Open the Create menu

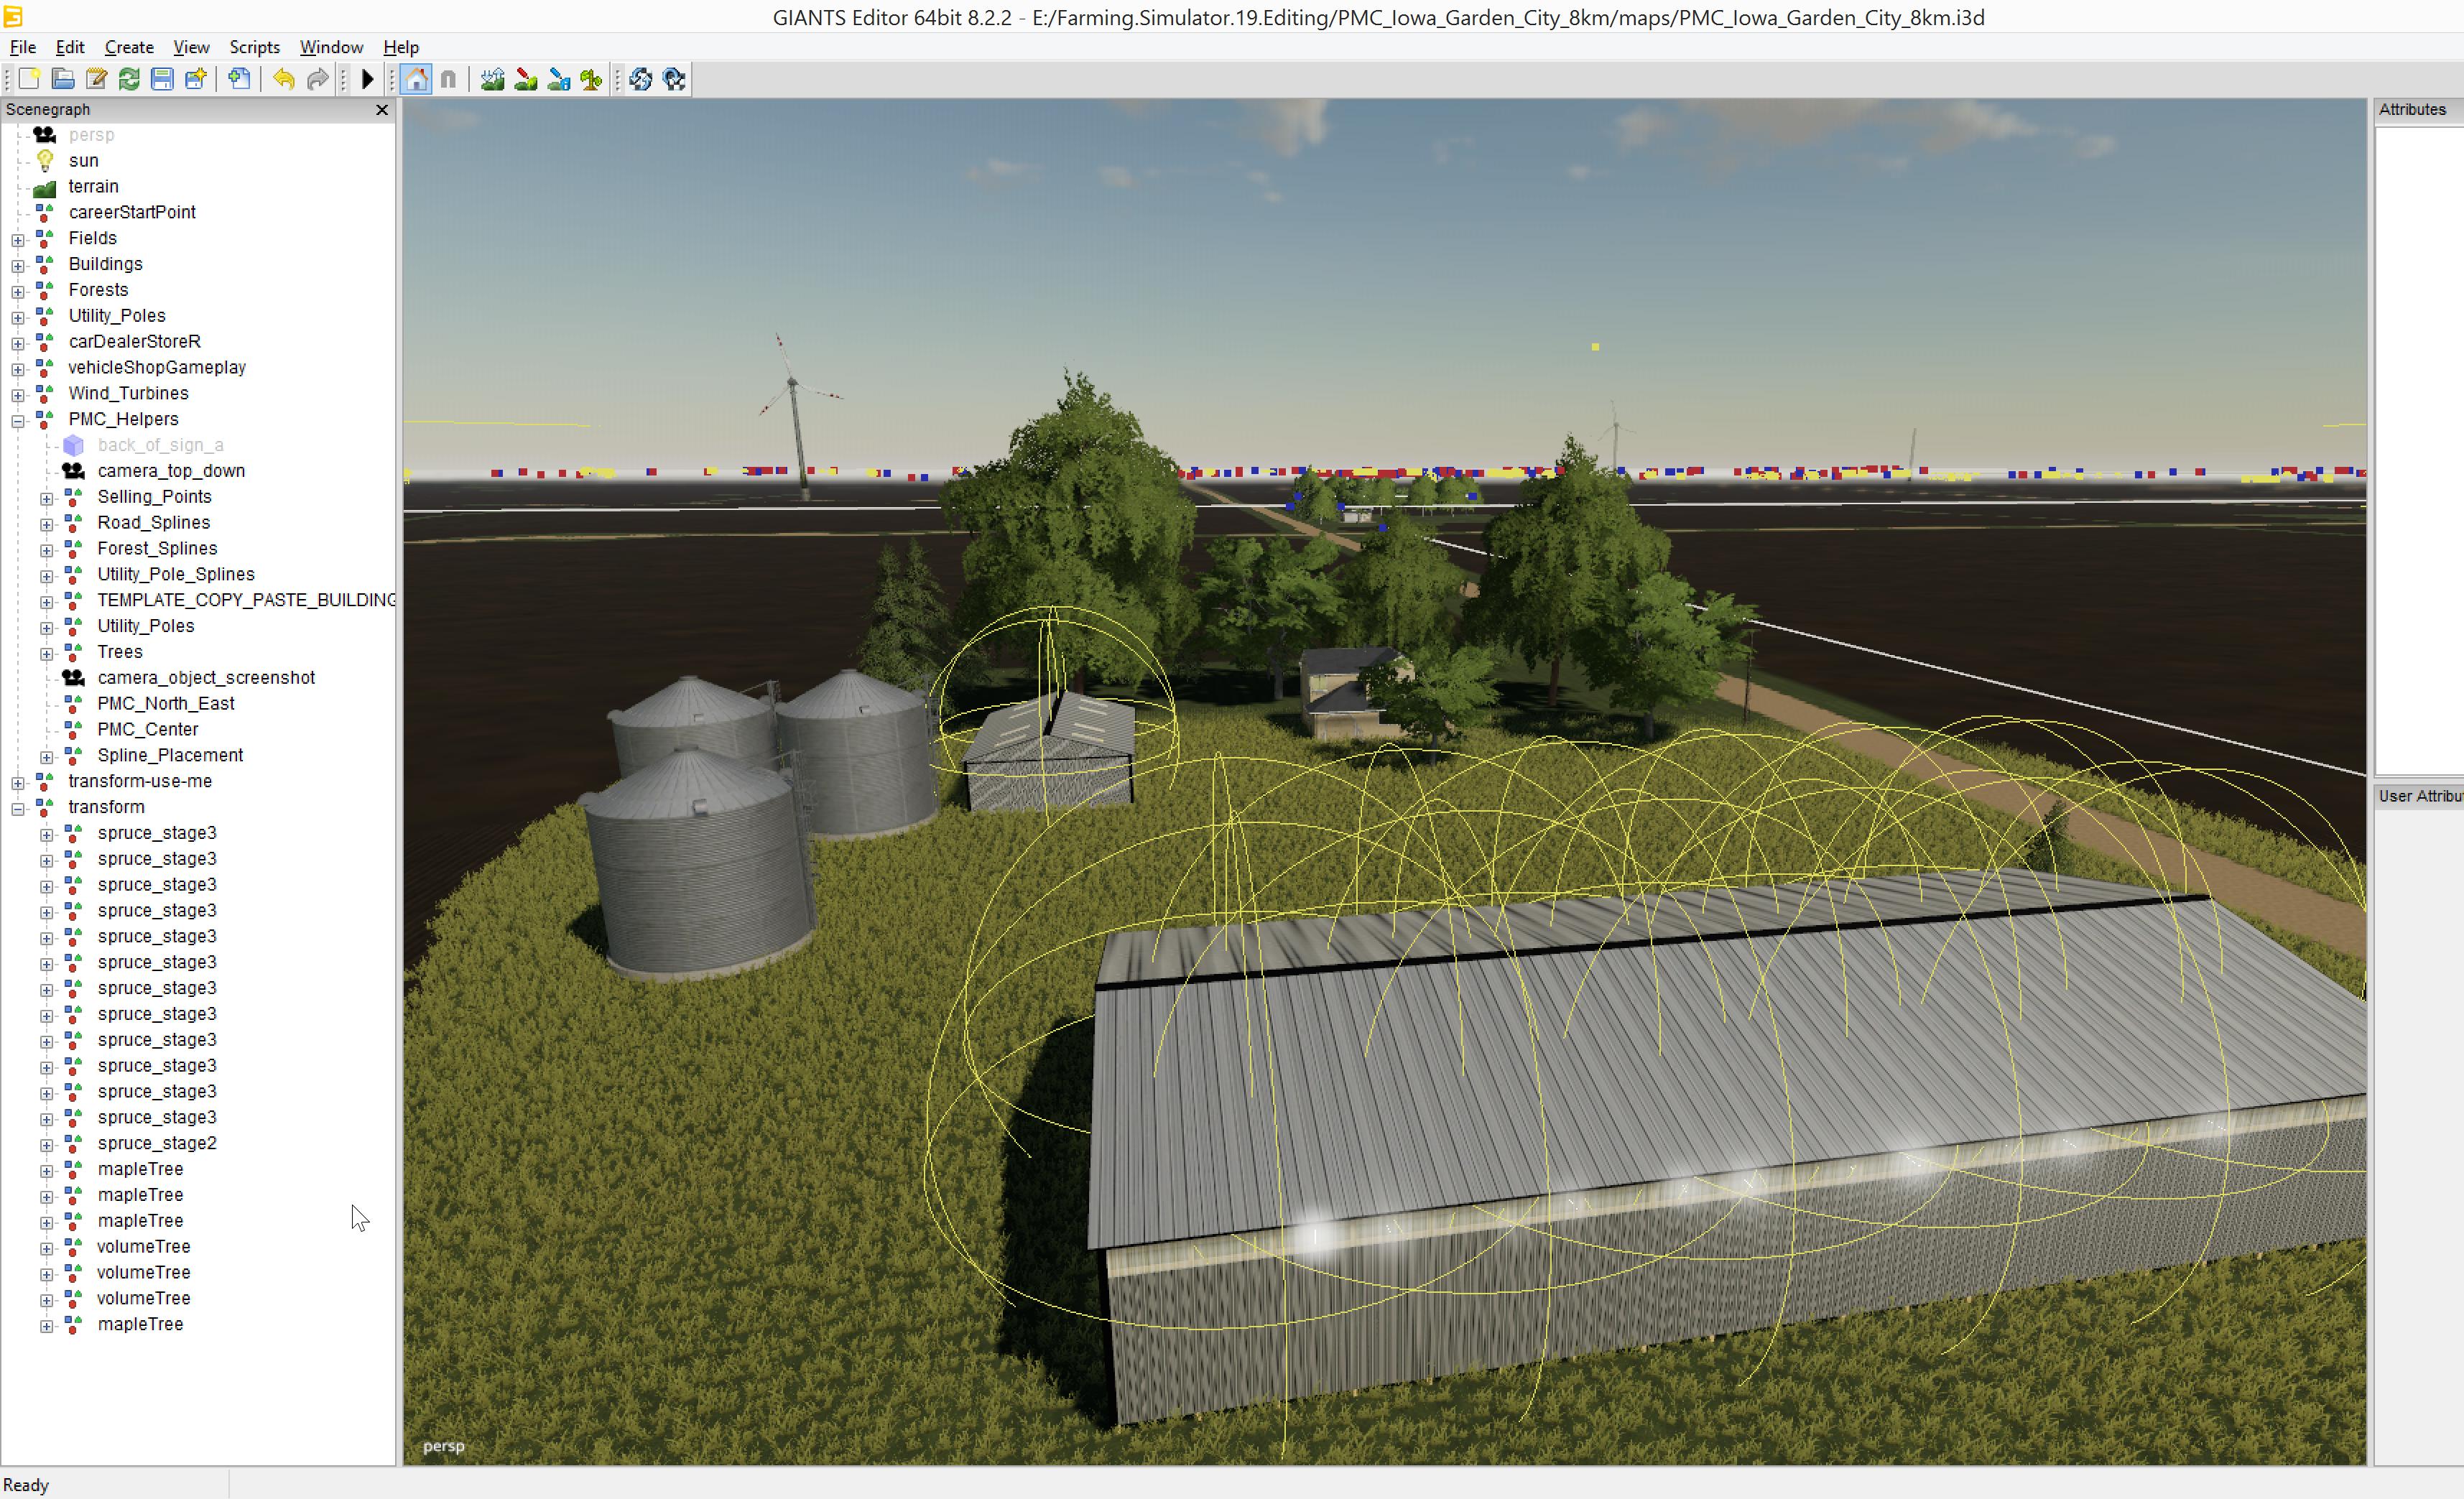(129, 47)
